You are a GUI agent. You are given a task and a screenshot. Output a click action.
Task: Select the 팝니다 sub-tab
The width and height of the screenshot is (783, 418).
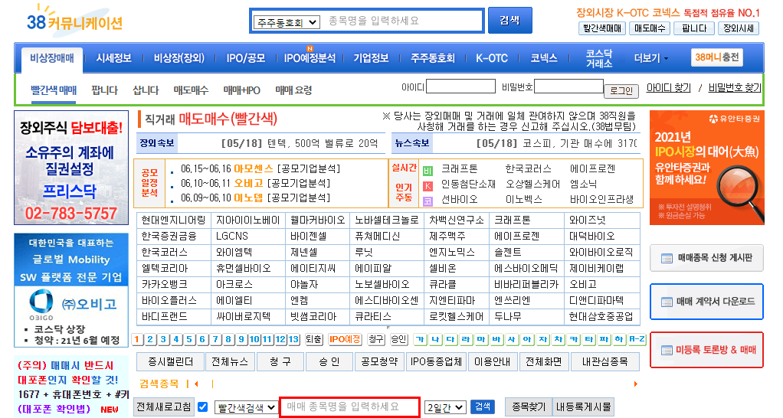(x=105, y=90)
